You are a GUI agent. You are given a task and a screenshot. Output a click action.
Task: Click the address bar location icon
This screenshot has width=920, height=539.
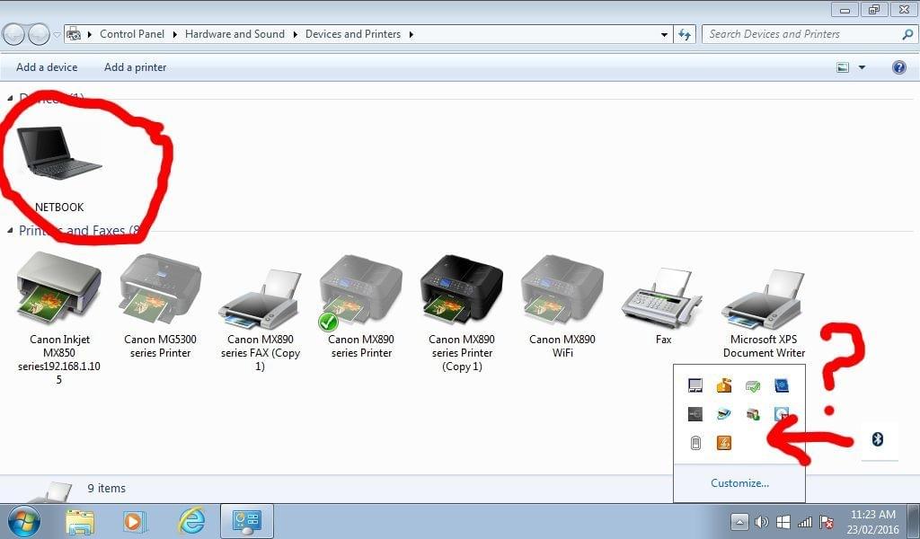coord(74,35)
